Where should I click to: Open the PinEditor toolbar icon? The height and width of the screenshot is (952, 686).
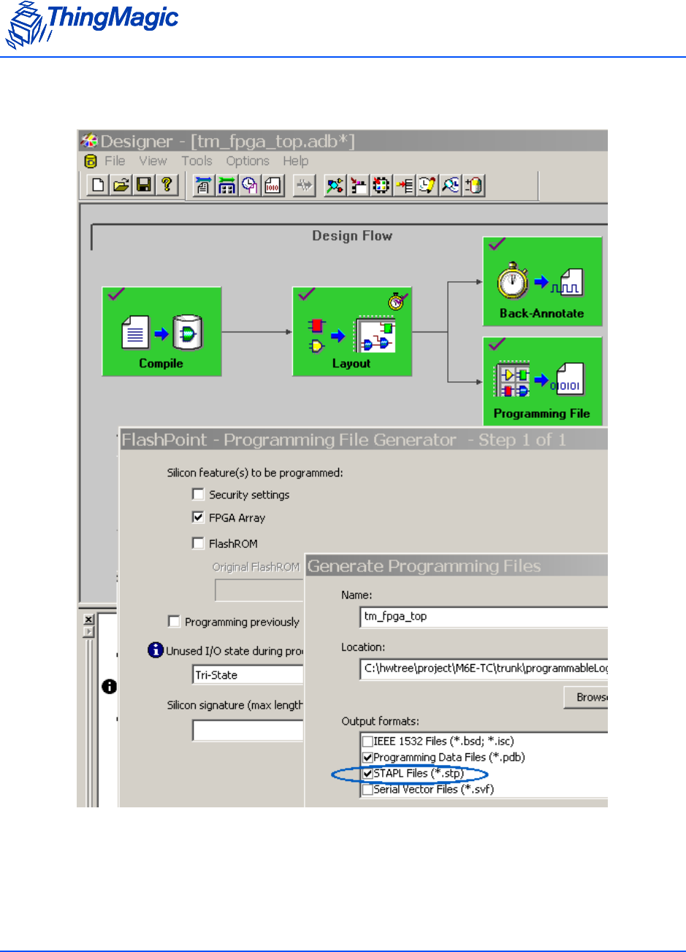pyautogui.click(x=358, y=186)
